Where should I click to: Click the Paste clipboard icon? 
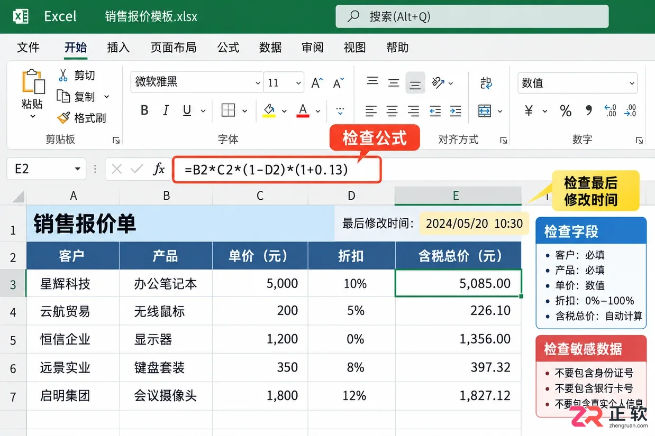[x=33, y=82]
